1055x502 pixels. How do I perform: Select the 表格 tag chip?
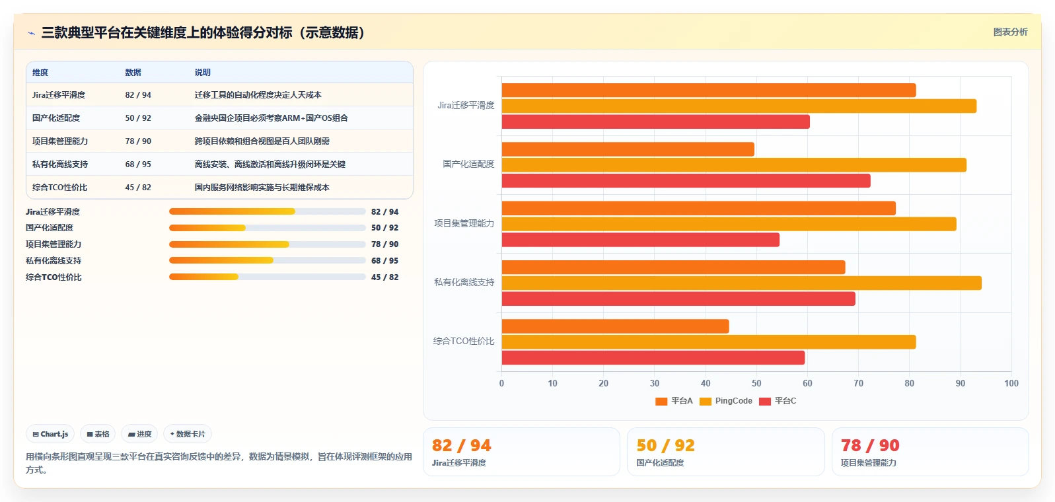pos(98,434)
